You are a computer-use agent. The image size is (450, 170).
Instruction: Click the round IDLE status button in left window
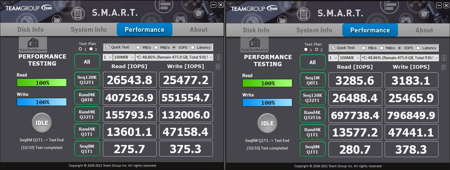pos(42,123)
